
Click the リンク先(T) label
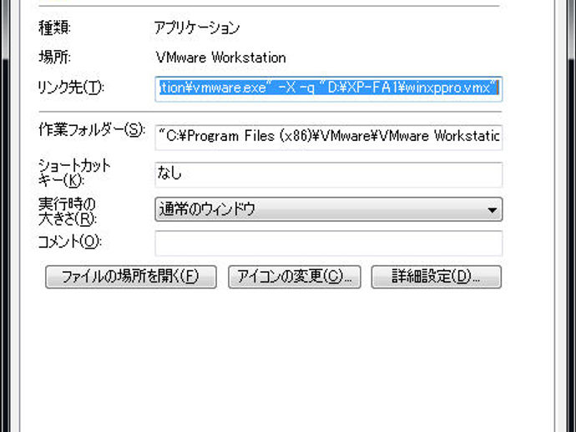click(71, 88)
